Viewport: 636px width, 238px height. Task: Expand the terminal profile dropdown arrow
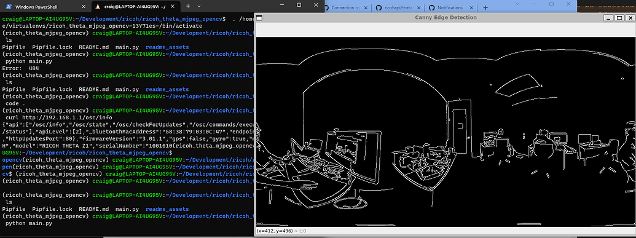click(x=198, y=7)
